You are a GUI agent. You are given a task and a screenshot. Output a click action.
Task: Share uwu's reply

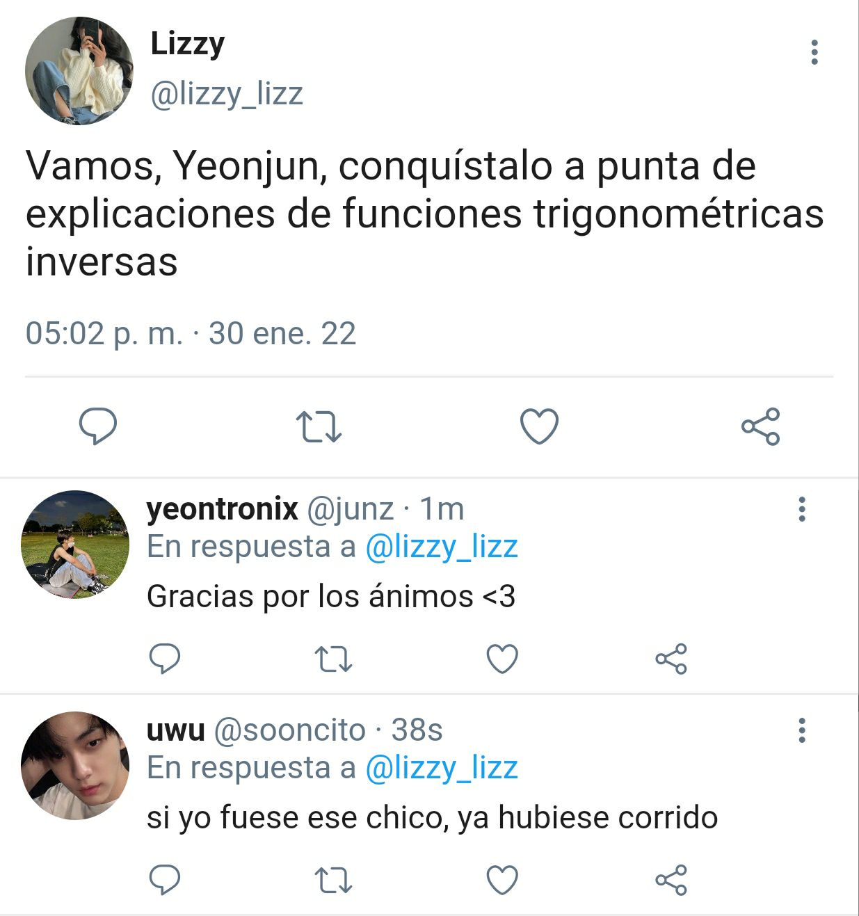tap(671, 880)
